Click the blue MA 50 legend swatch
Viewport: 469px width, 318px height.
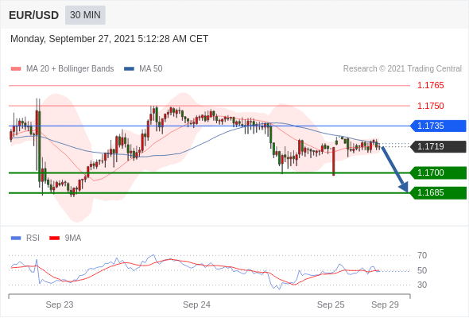pyautogui.click(x=129, y=69)
